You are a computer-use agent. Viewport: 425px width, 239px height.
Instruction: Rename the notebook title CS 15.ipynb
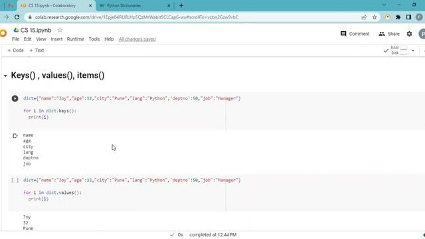pyautogui.click(x=36, y=30)
